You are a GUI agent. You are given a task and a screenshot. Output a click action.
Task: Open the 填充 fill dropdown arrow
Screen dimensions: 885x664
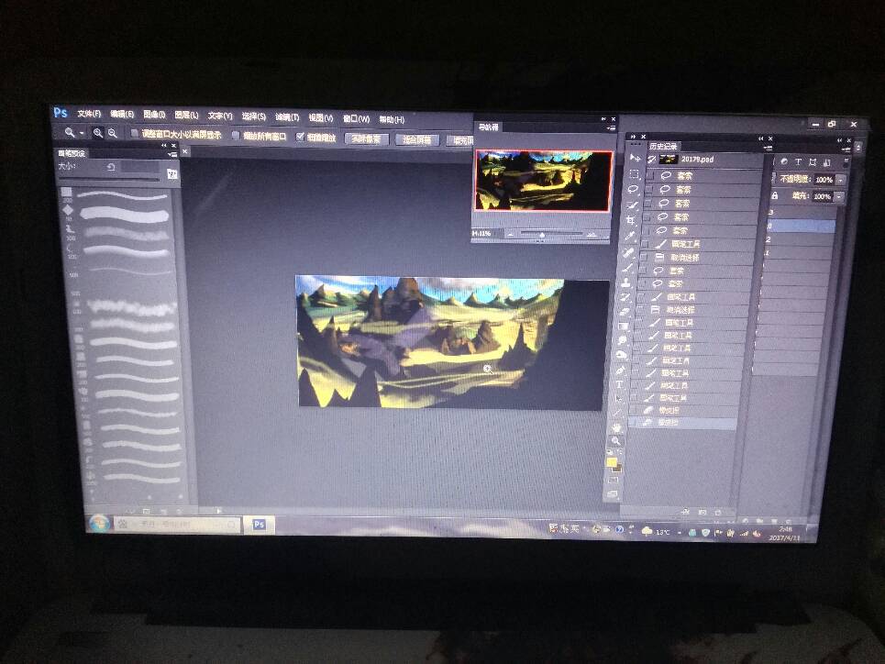click(x=839, y=196)
